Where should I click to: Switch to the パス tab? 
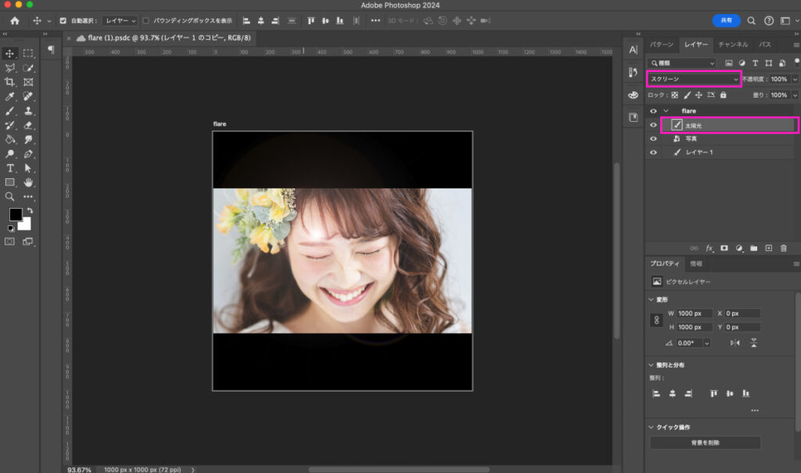click(x=765, y=45)
